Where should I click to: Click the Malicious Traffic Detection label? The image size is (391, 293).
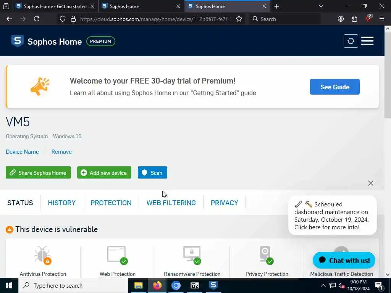341,274
